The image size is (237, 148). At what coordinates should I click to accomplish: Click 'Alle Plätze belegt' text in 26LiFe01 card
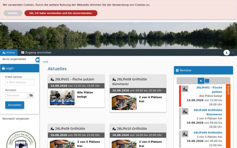pos(85,94)
